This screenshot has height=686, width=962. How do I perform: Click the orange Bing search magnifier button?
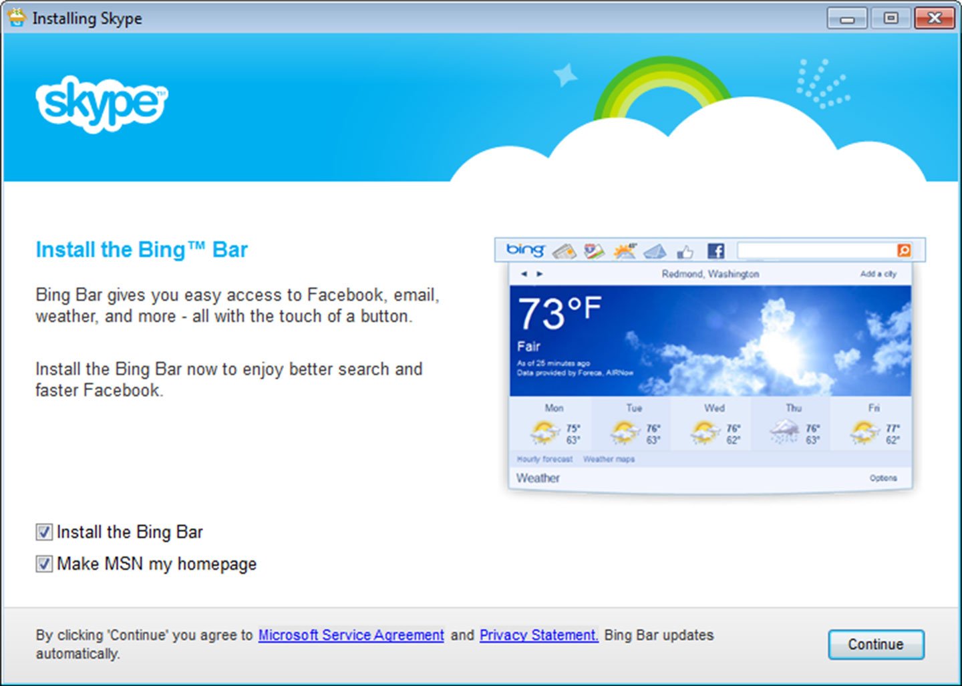(904, 250)
